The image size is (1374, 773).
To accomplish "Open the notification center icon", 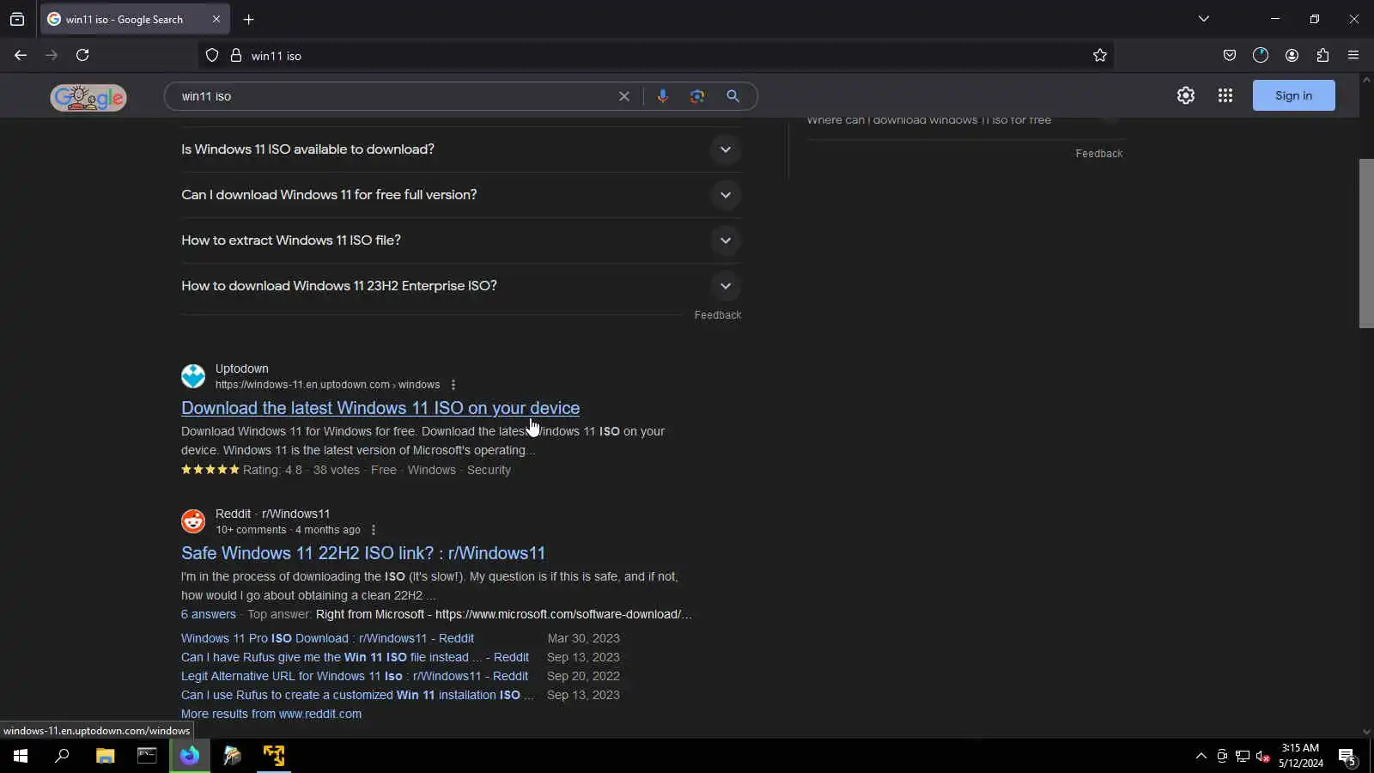I will pyautogui.click(x=1347, y=756).
